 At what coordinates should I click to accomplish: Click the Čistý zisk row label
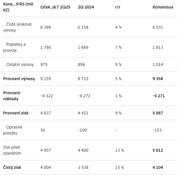12,167
